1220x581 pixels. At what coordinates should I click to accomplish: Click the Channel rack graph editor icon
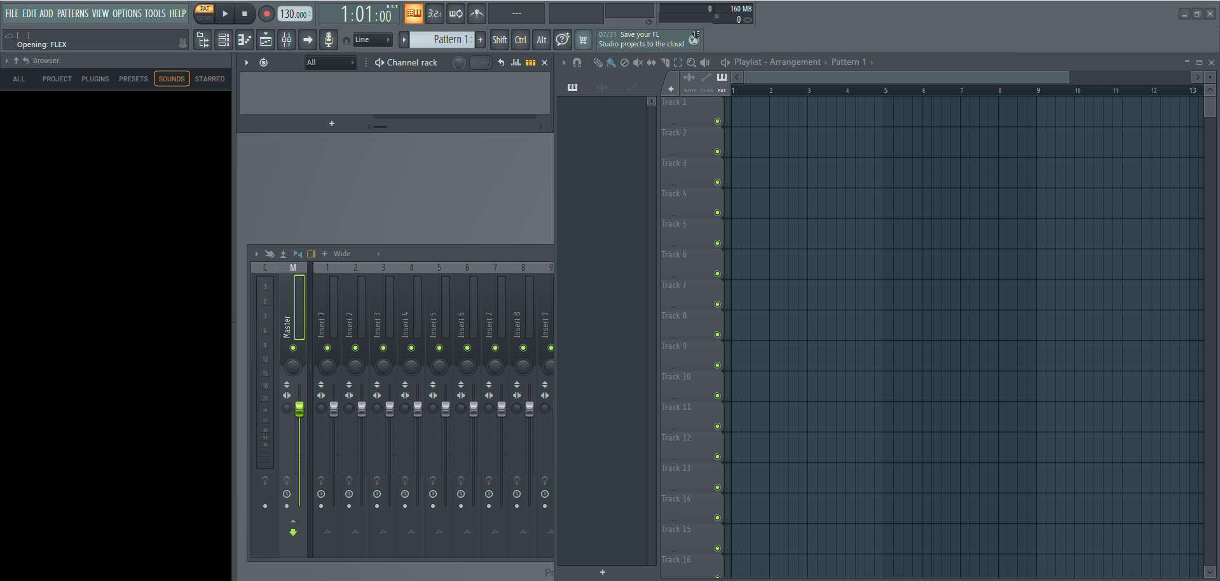tap(516, 62)
